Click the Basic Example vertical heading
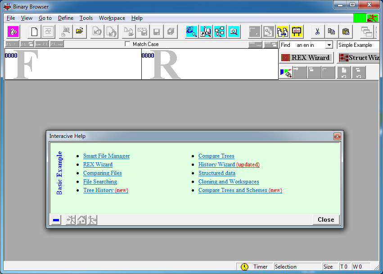Image resolution: width=383 pixels, height=274 pixels. pyautogui.click(x=59, y=173)
